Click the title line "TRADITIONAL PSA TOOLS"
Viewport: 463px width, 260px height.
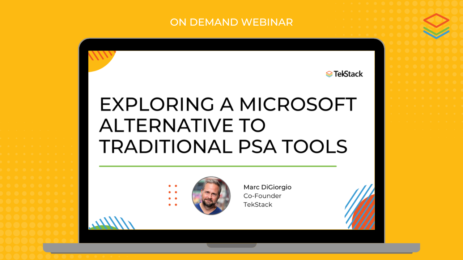pyautogui.click(x=223, y=146)
